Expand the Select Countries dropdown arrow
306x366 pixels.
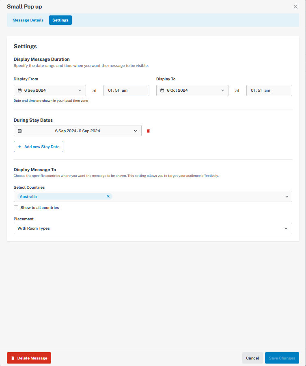point(287,196)
